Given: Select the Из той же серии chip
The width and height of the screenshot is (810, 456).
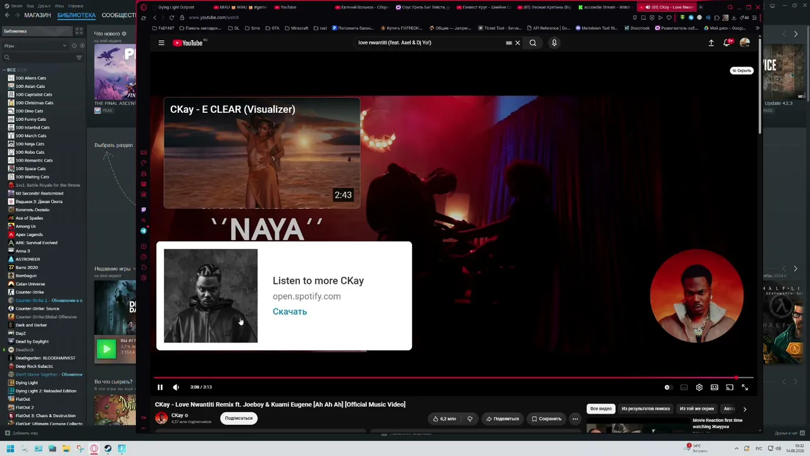Looking at the screenshot, I should click(696, 408).
